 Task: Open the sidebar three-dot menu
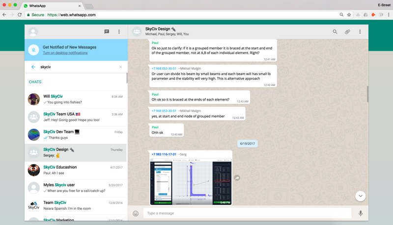119,31
